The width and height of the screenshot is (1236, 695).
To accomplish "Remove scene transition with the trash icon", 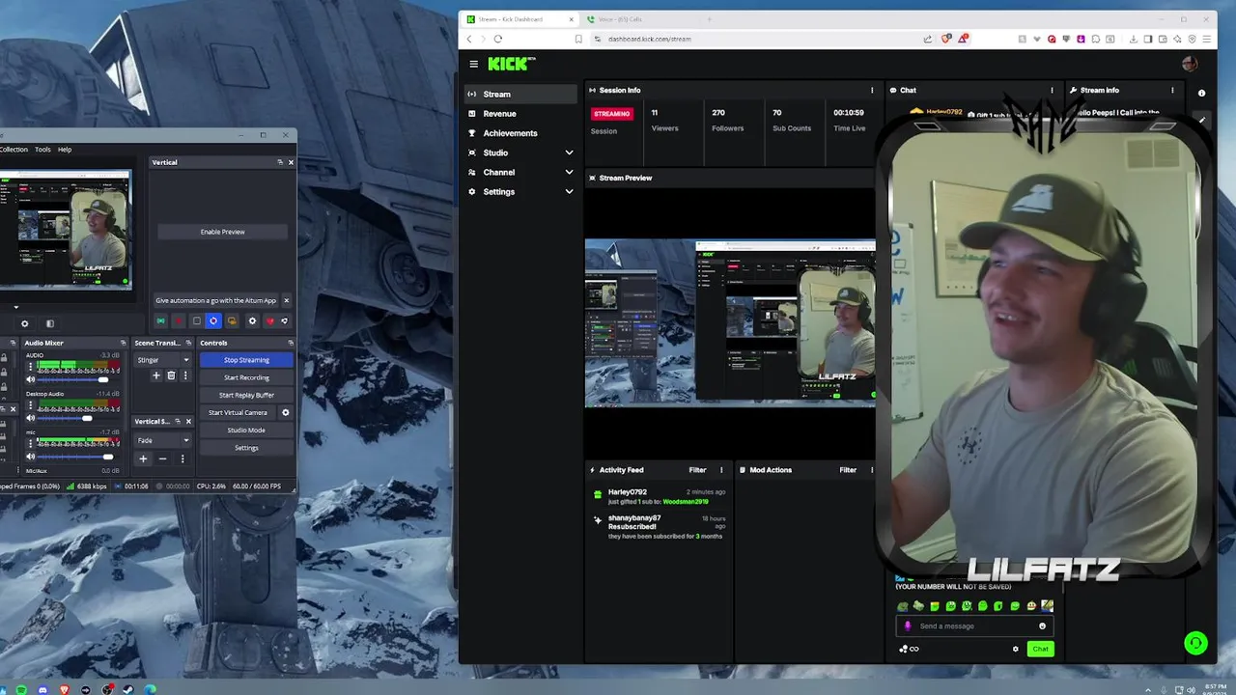I will coord(171,375).
